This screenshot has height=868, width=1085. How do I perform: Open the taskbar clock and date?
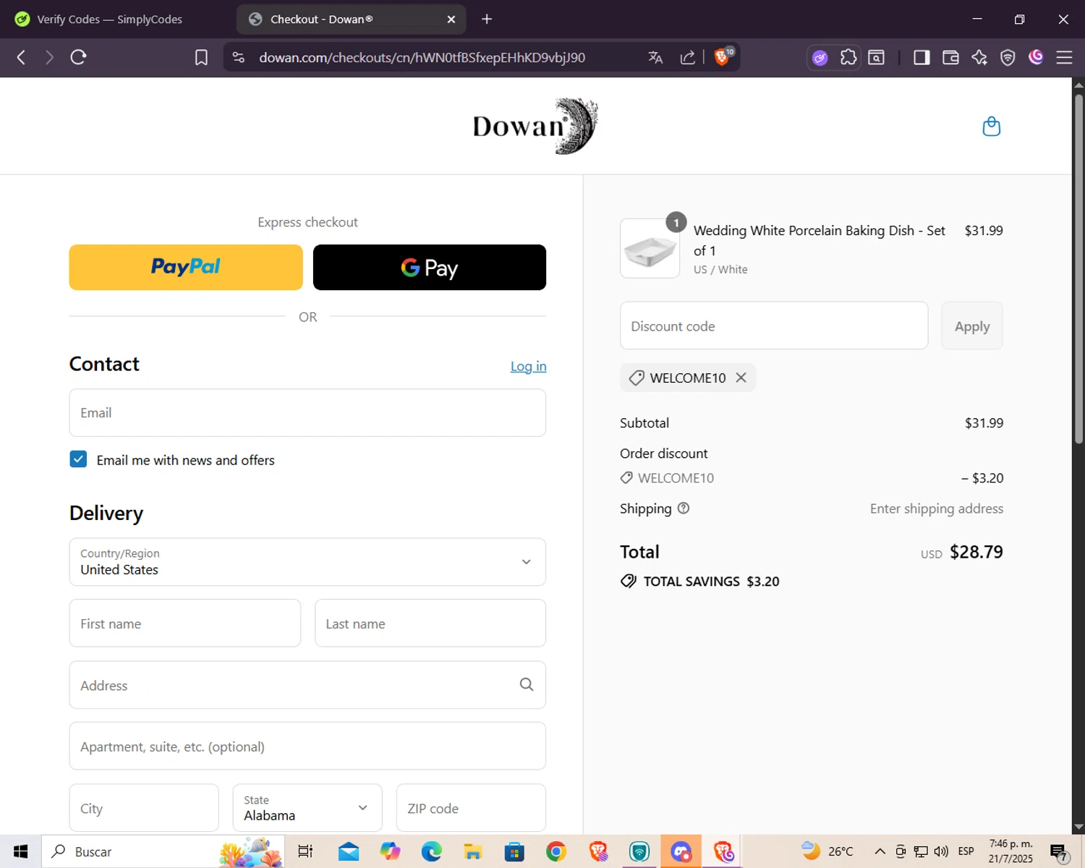point(1010,851)
